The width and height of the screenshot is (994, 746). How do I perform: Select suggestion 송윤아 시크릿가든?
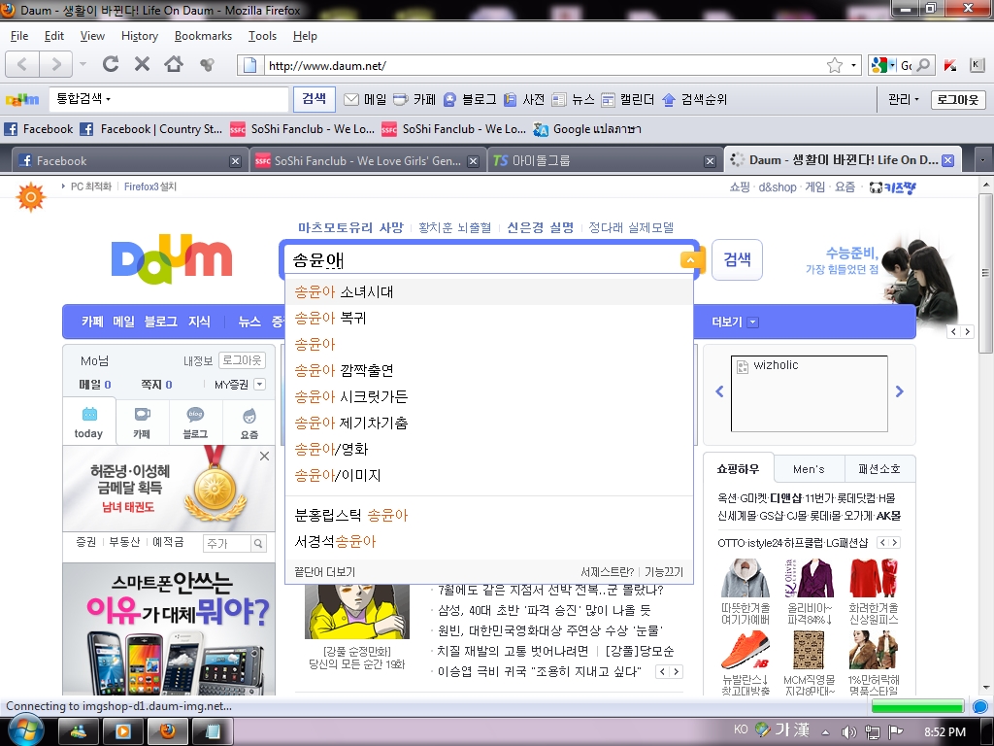point(489,396)
